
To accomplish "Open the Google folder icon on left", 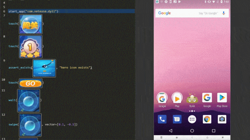I will (162, 98).
